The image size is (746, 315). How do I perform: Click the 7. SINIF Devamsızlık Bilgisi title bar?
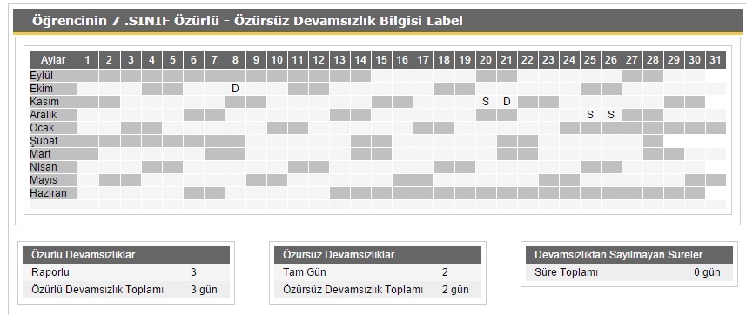point(377,22)
